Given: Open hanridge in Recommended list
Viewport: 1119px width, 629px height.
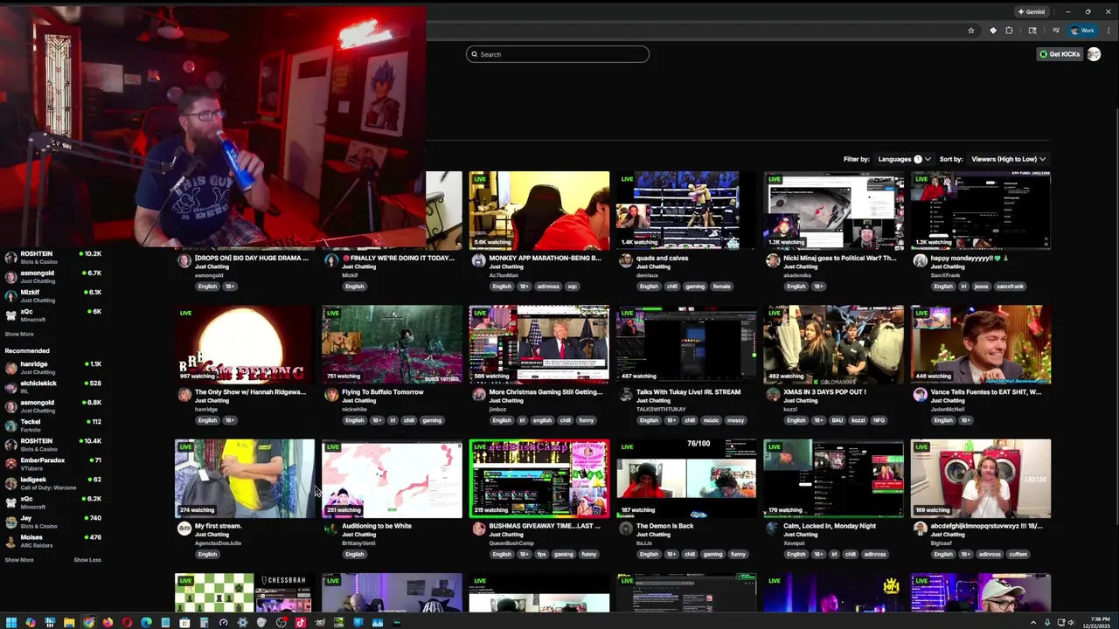Looking at the screenshot, I should 52,367.
